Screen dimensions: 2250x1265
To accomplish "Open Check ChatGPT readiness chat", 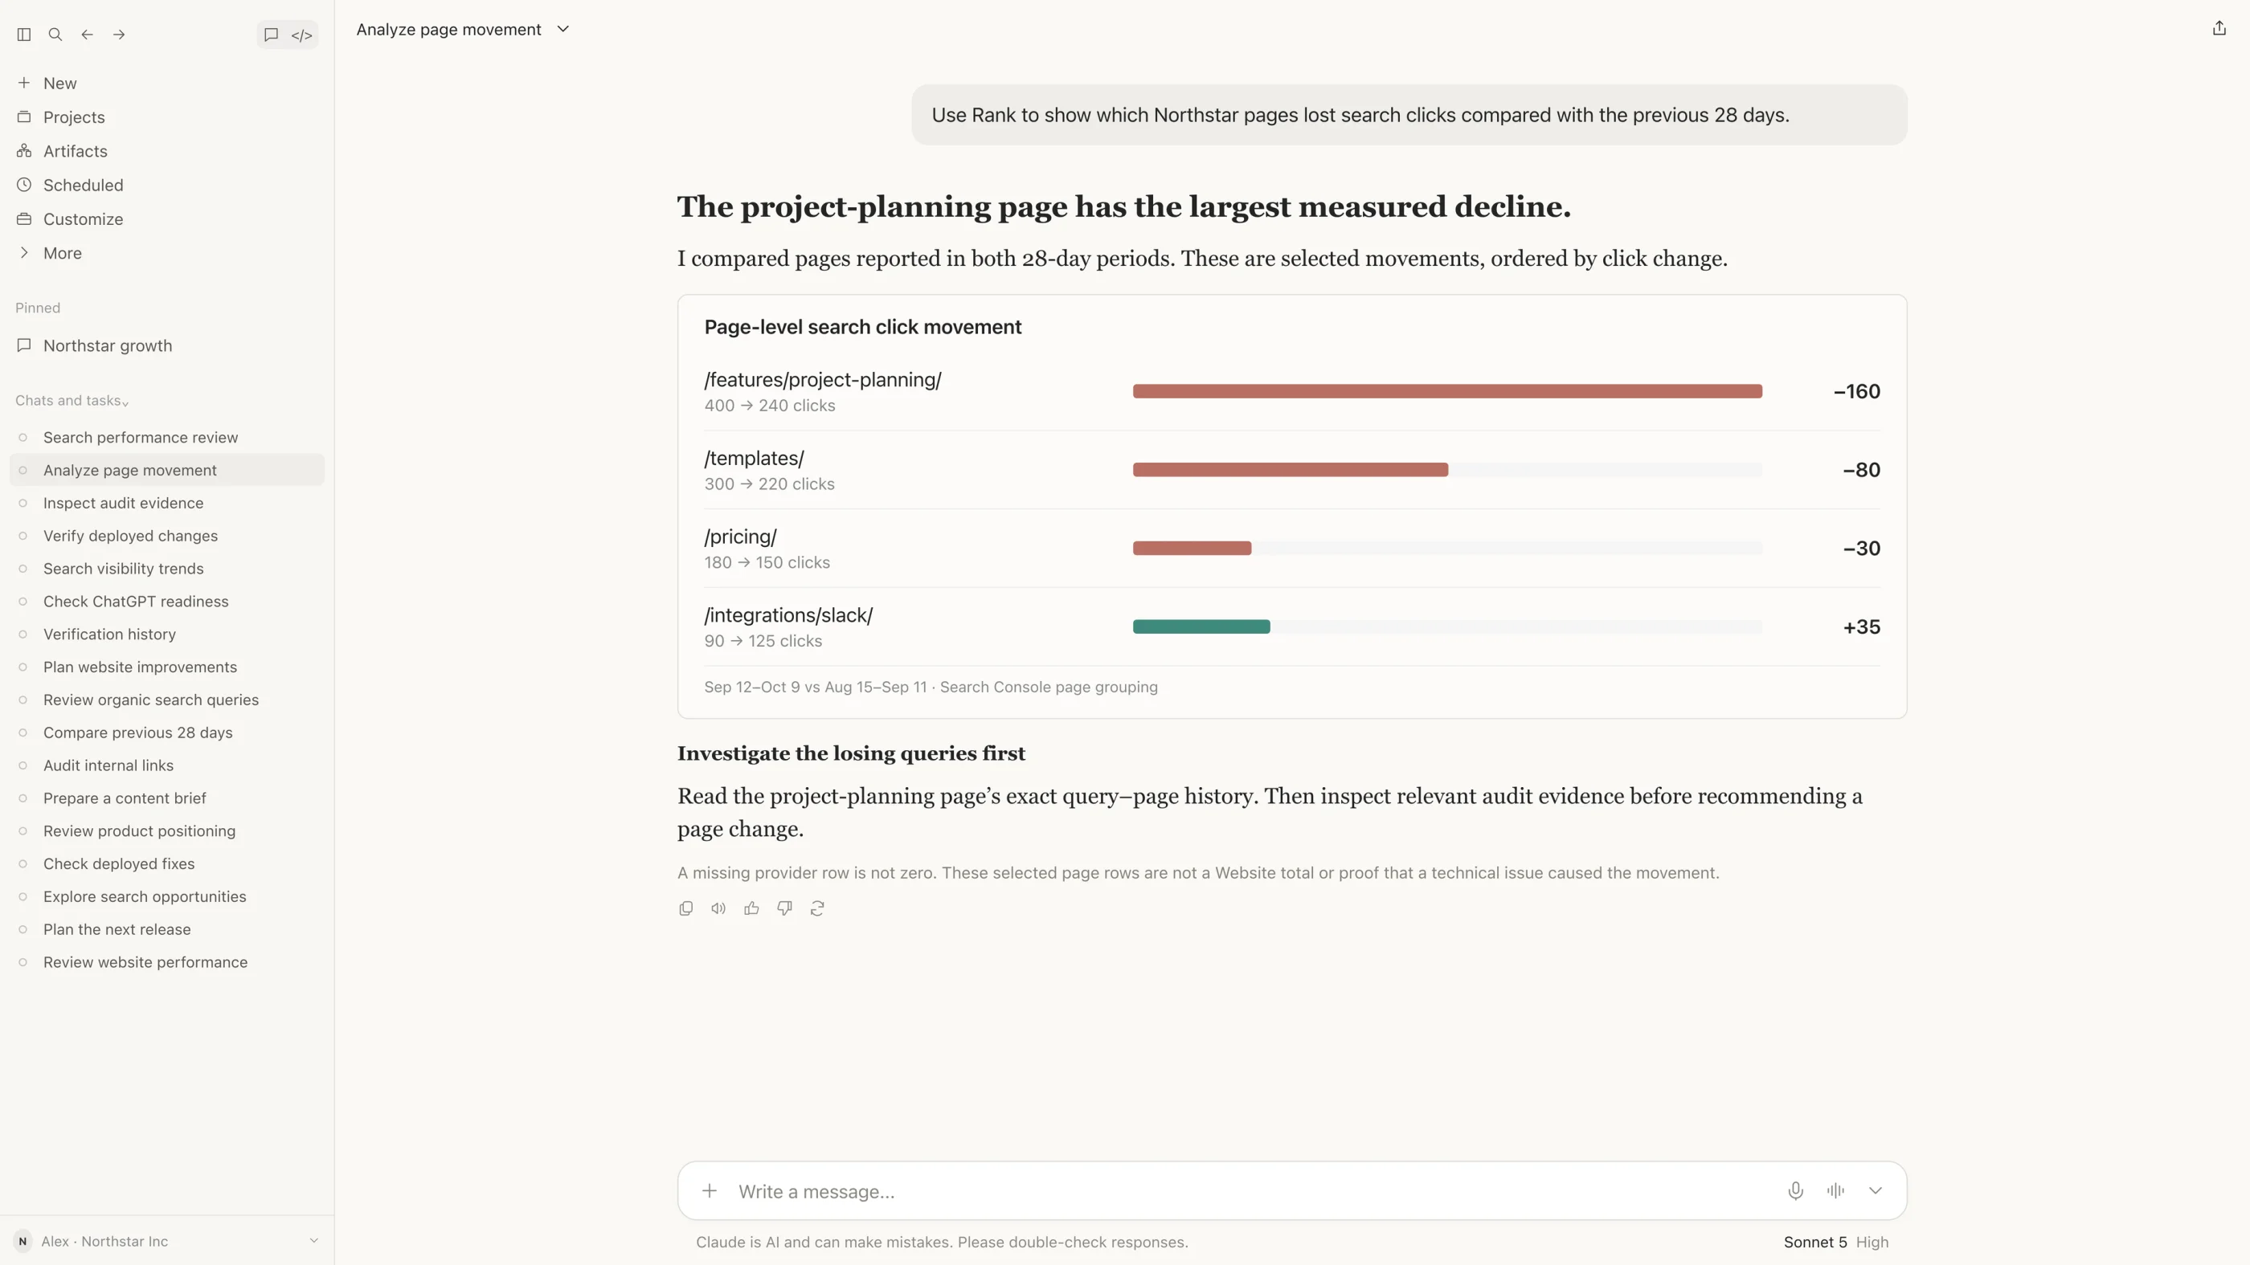I will coord(137,602).
